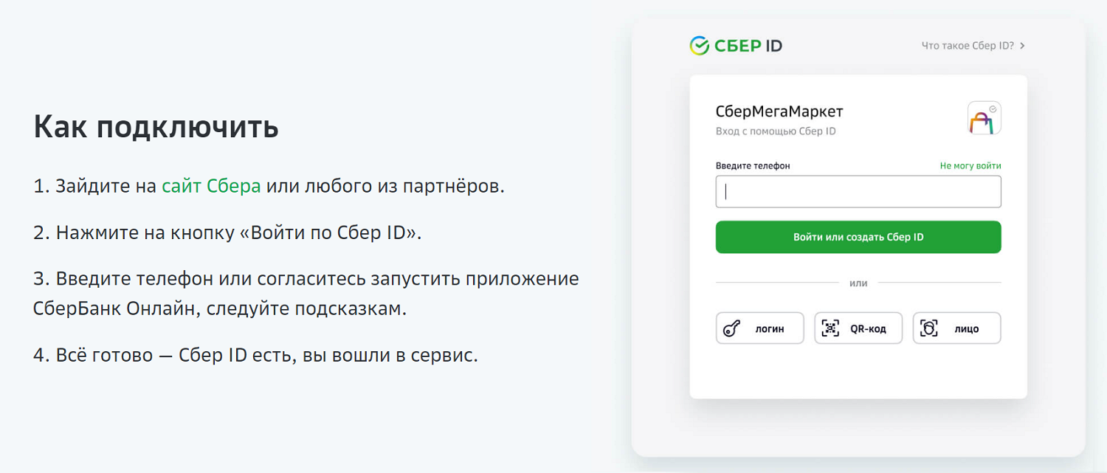The image size is (1107, 473).
Task: Open the "Что такое Сбер ID?" link
Action: pos(968,46)
